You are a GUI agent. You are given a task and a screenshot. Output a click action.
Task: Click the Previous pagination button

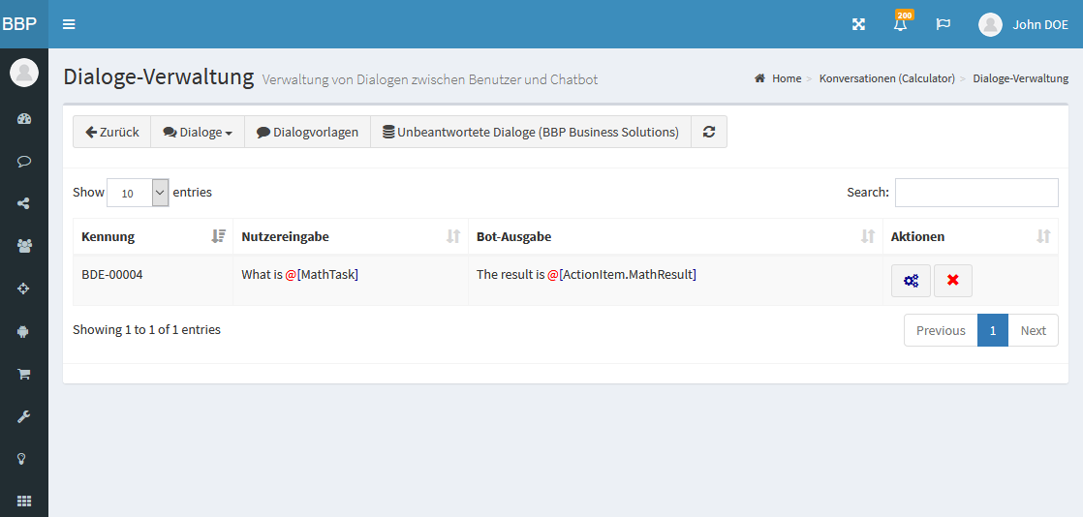pyautogui.click(x=941, y=331)
